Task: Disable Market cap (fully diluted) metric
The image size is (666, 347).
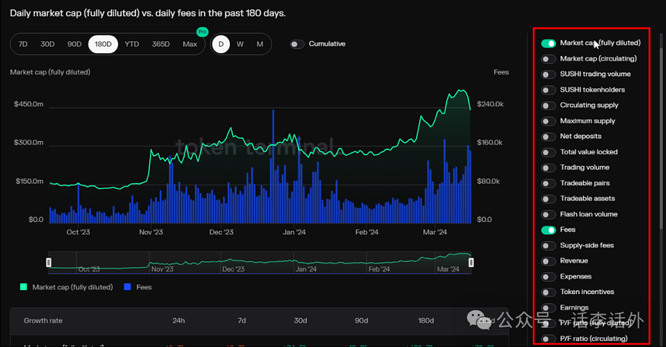Action: coord(548,43)
